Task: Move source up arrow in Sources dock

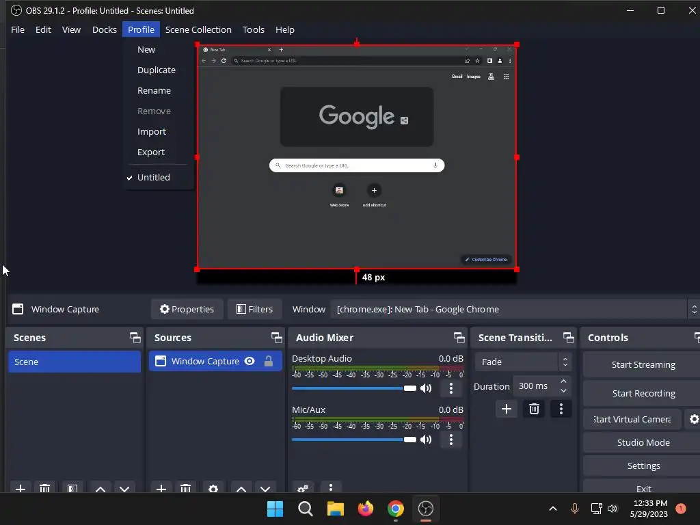Action: [241, 488]
